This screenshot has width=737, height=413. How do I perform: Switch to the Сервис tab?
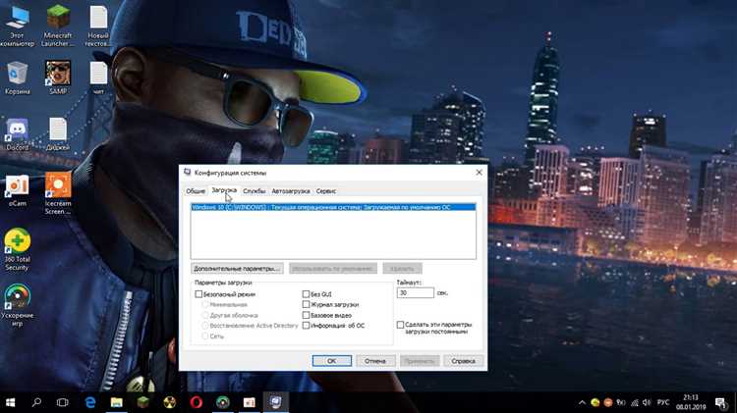pos(325,191)
